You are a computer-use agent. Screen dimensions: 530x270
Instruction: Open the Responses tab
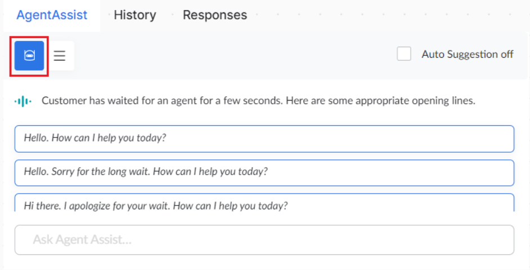(215, 15)
